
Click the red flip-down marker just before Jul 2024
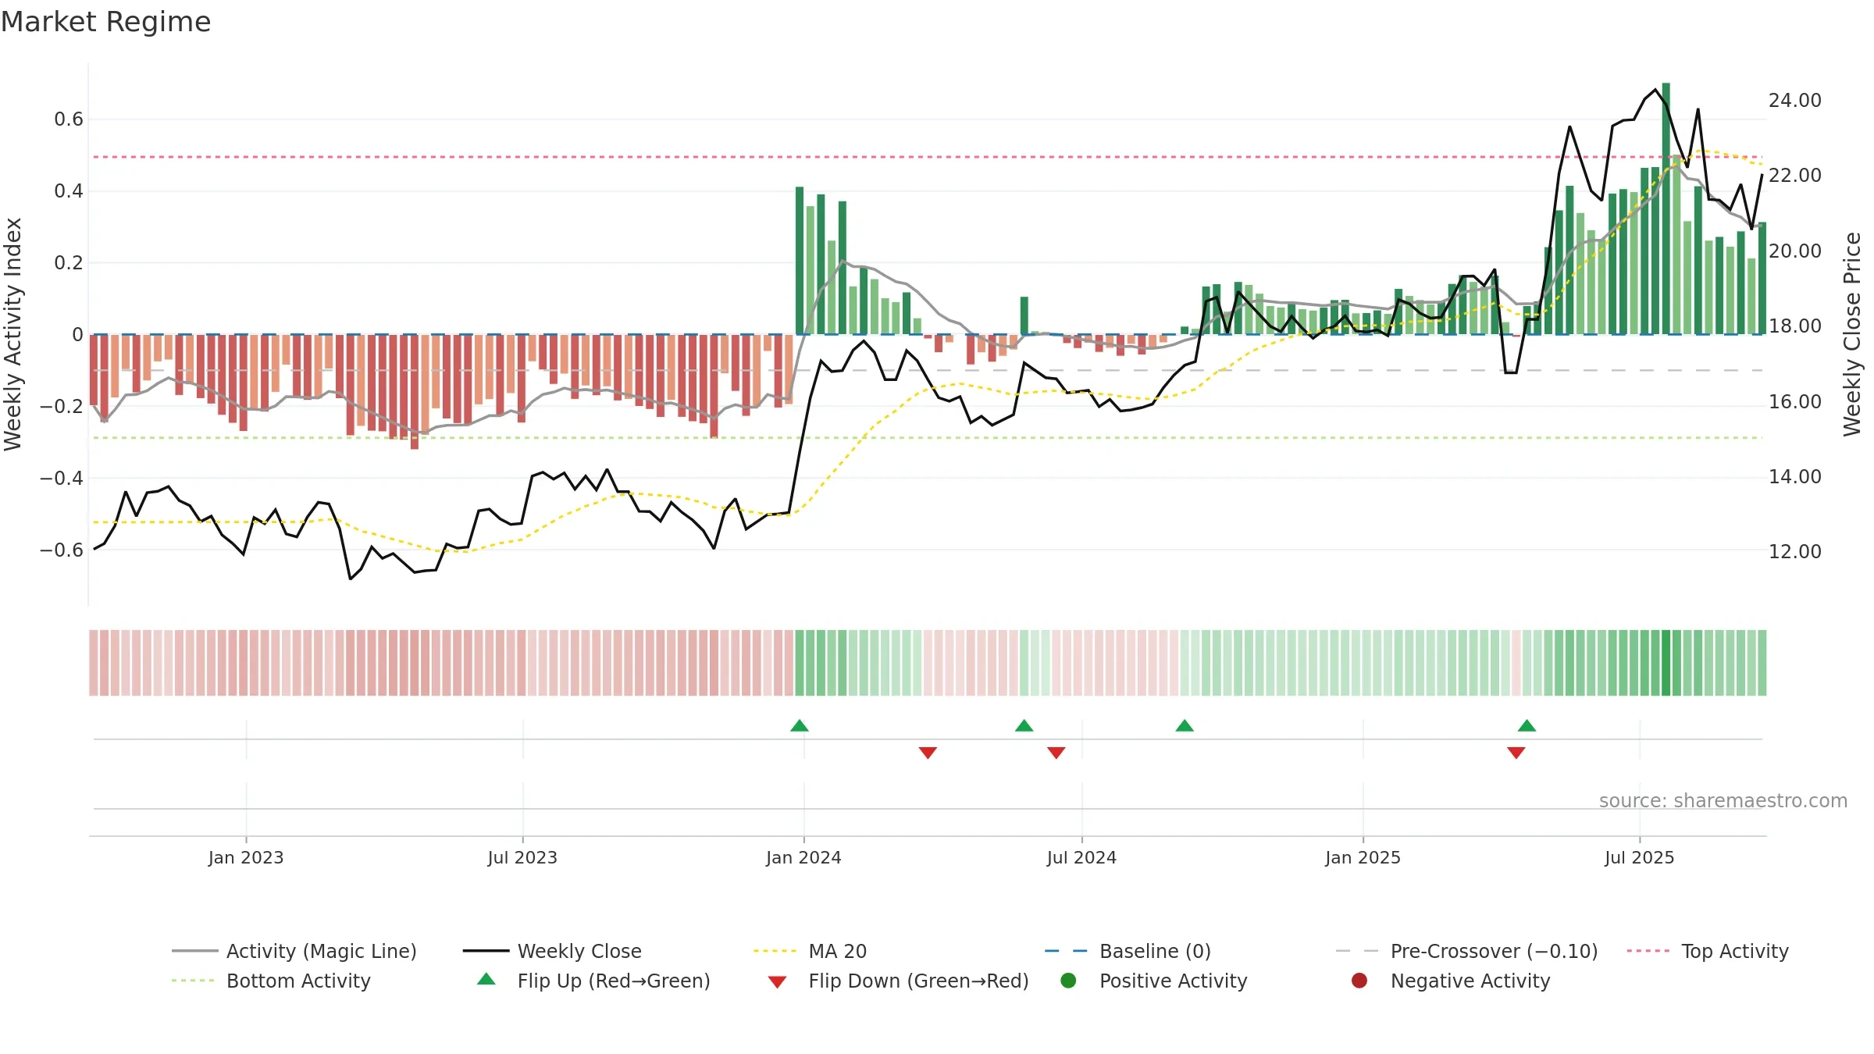1056,753
